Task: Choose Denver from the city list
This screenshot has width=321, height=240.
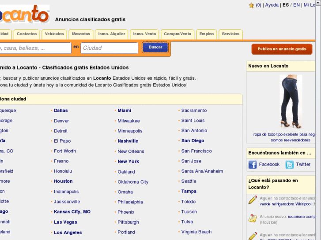Action: coord(61,121)
